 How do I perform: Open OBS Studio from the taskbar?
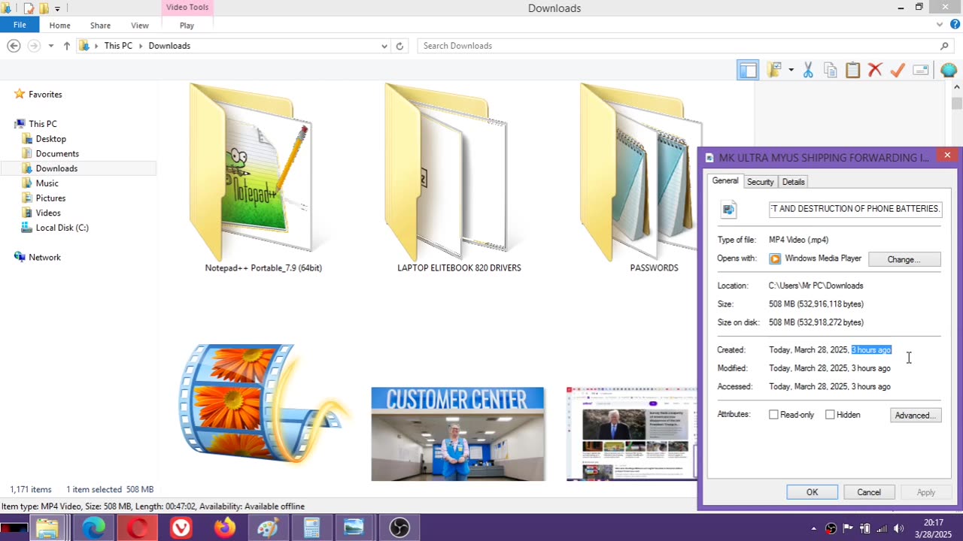[x=399, y=528]
